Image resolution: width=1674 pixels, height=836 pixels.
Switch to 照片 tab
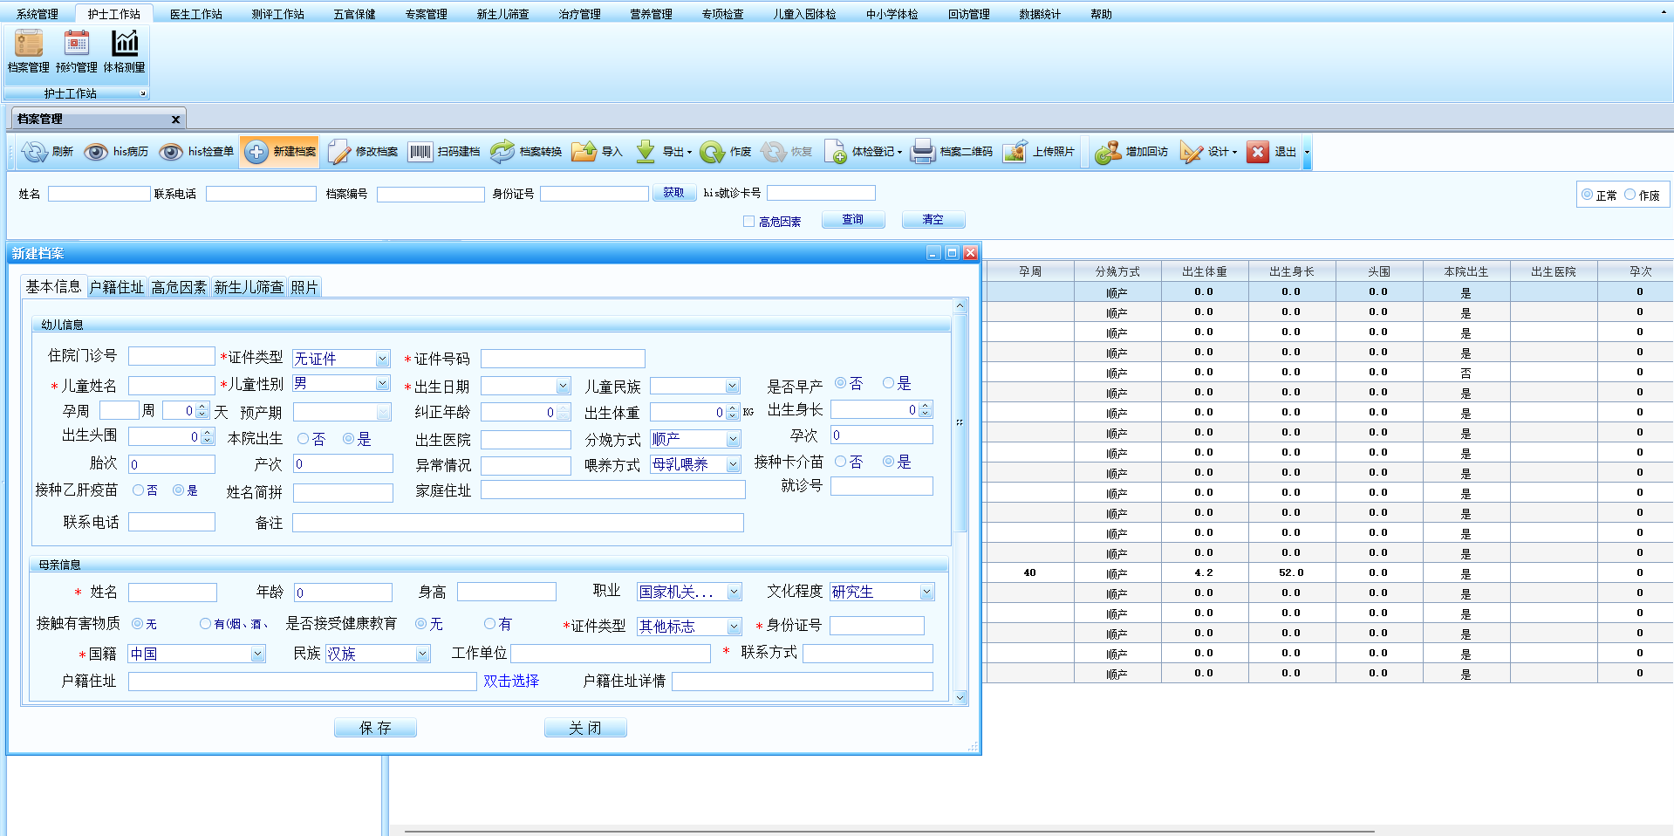[304, 287]
